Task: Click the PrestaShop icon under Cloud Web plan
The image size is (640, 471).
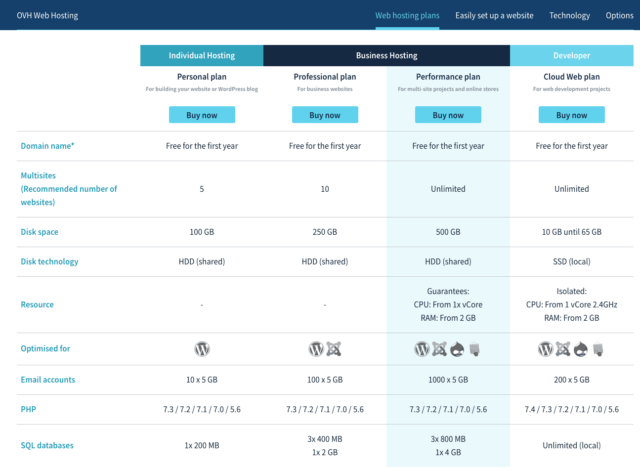Action: 598,349
